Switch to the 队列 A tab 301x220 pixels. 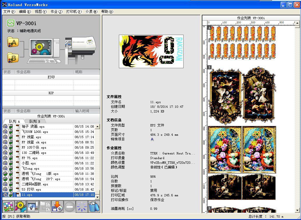pyautogui.click(x=14, y=121)
